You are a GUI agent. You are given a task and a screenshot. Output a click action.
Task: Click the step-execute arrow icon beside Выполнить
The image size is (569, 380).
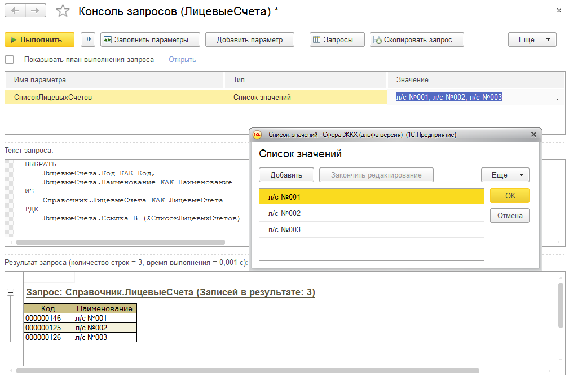click(x=88, y=39)
